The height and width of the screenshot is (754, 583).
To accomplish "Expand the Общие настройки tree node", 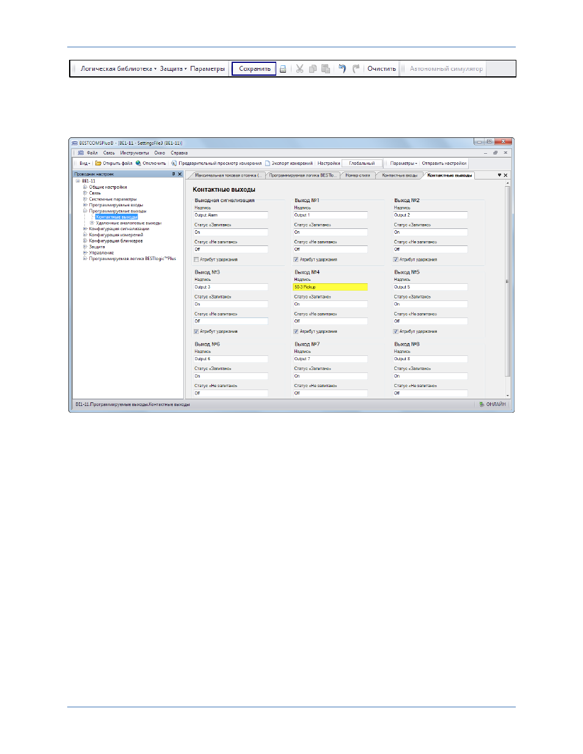I will 85,187.
